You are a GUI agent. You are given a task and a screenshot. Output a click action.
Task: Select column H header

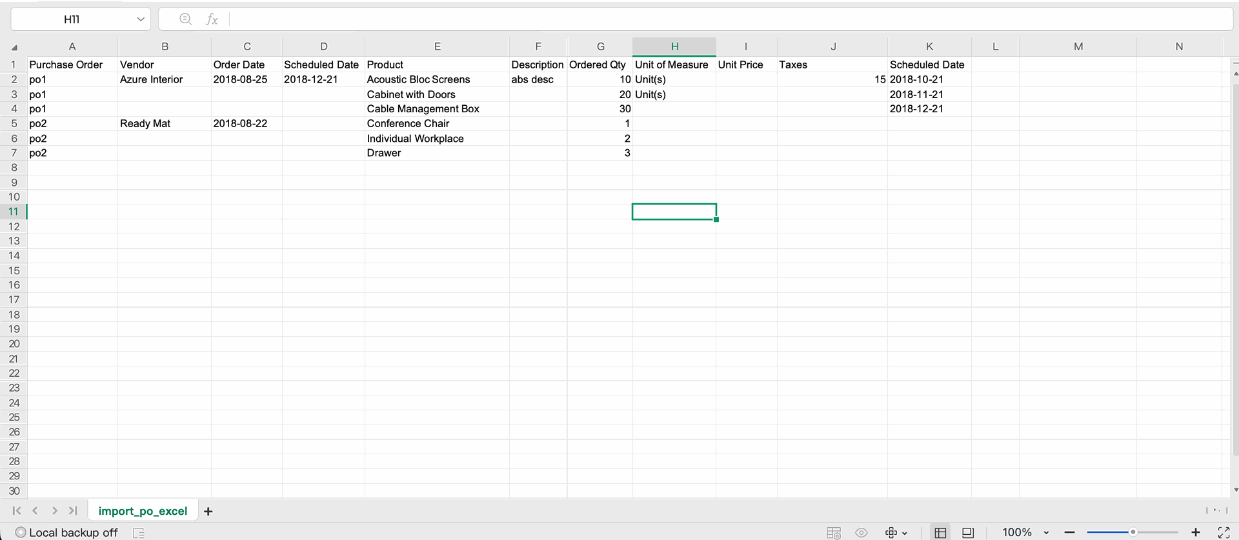674,46
